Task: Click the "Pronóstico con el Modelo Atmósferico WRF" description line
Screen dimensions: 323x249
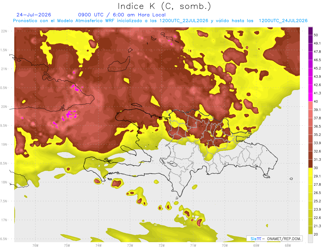Action: pyautogui.click(x=160, y=21)
